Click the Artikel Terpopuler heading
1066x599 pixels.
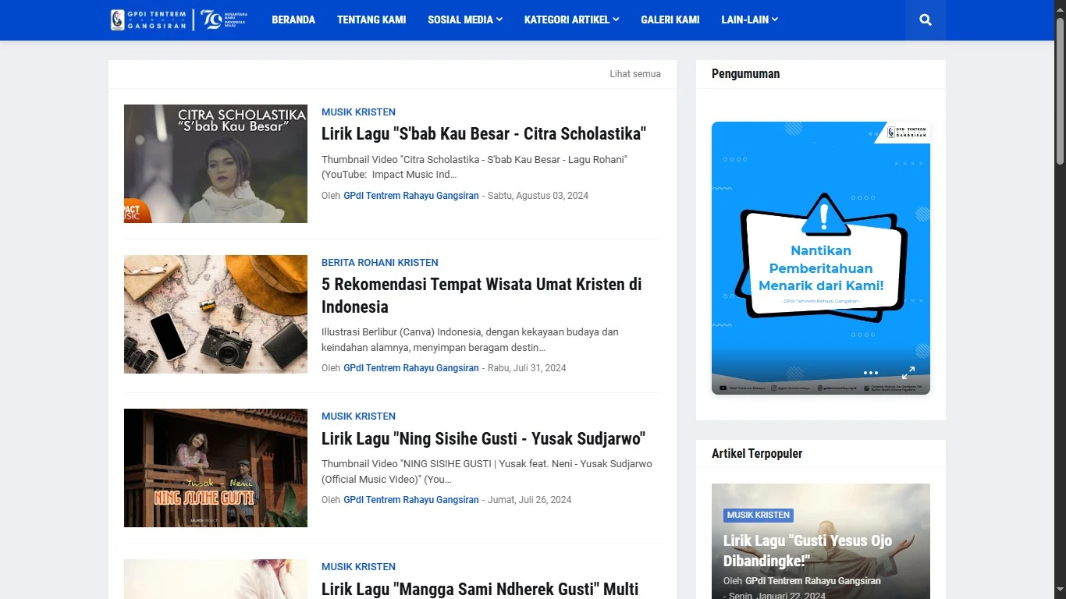pos(757,454)
